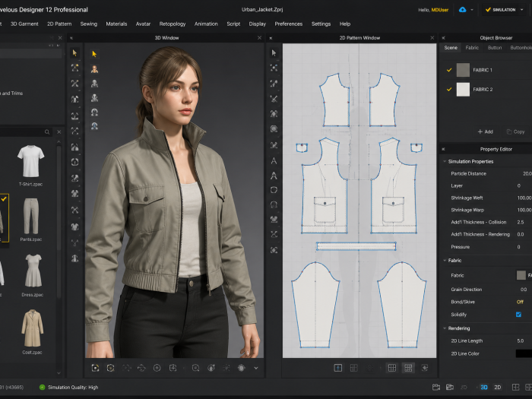
Task: Click the second focus icon with yellow center
Action: point(110,368)
